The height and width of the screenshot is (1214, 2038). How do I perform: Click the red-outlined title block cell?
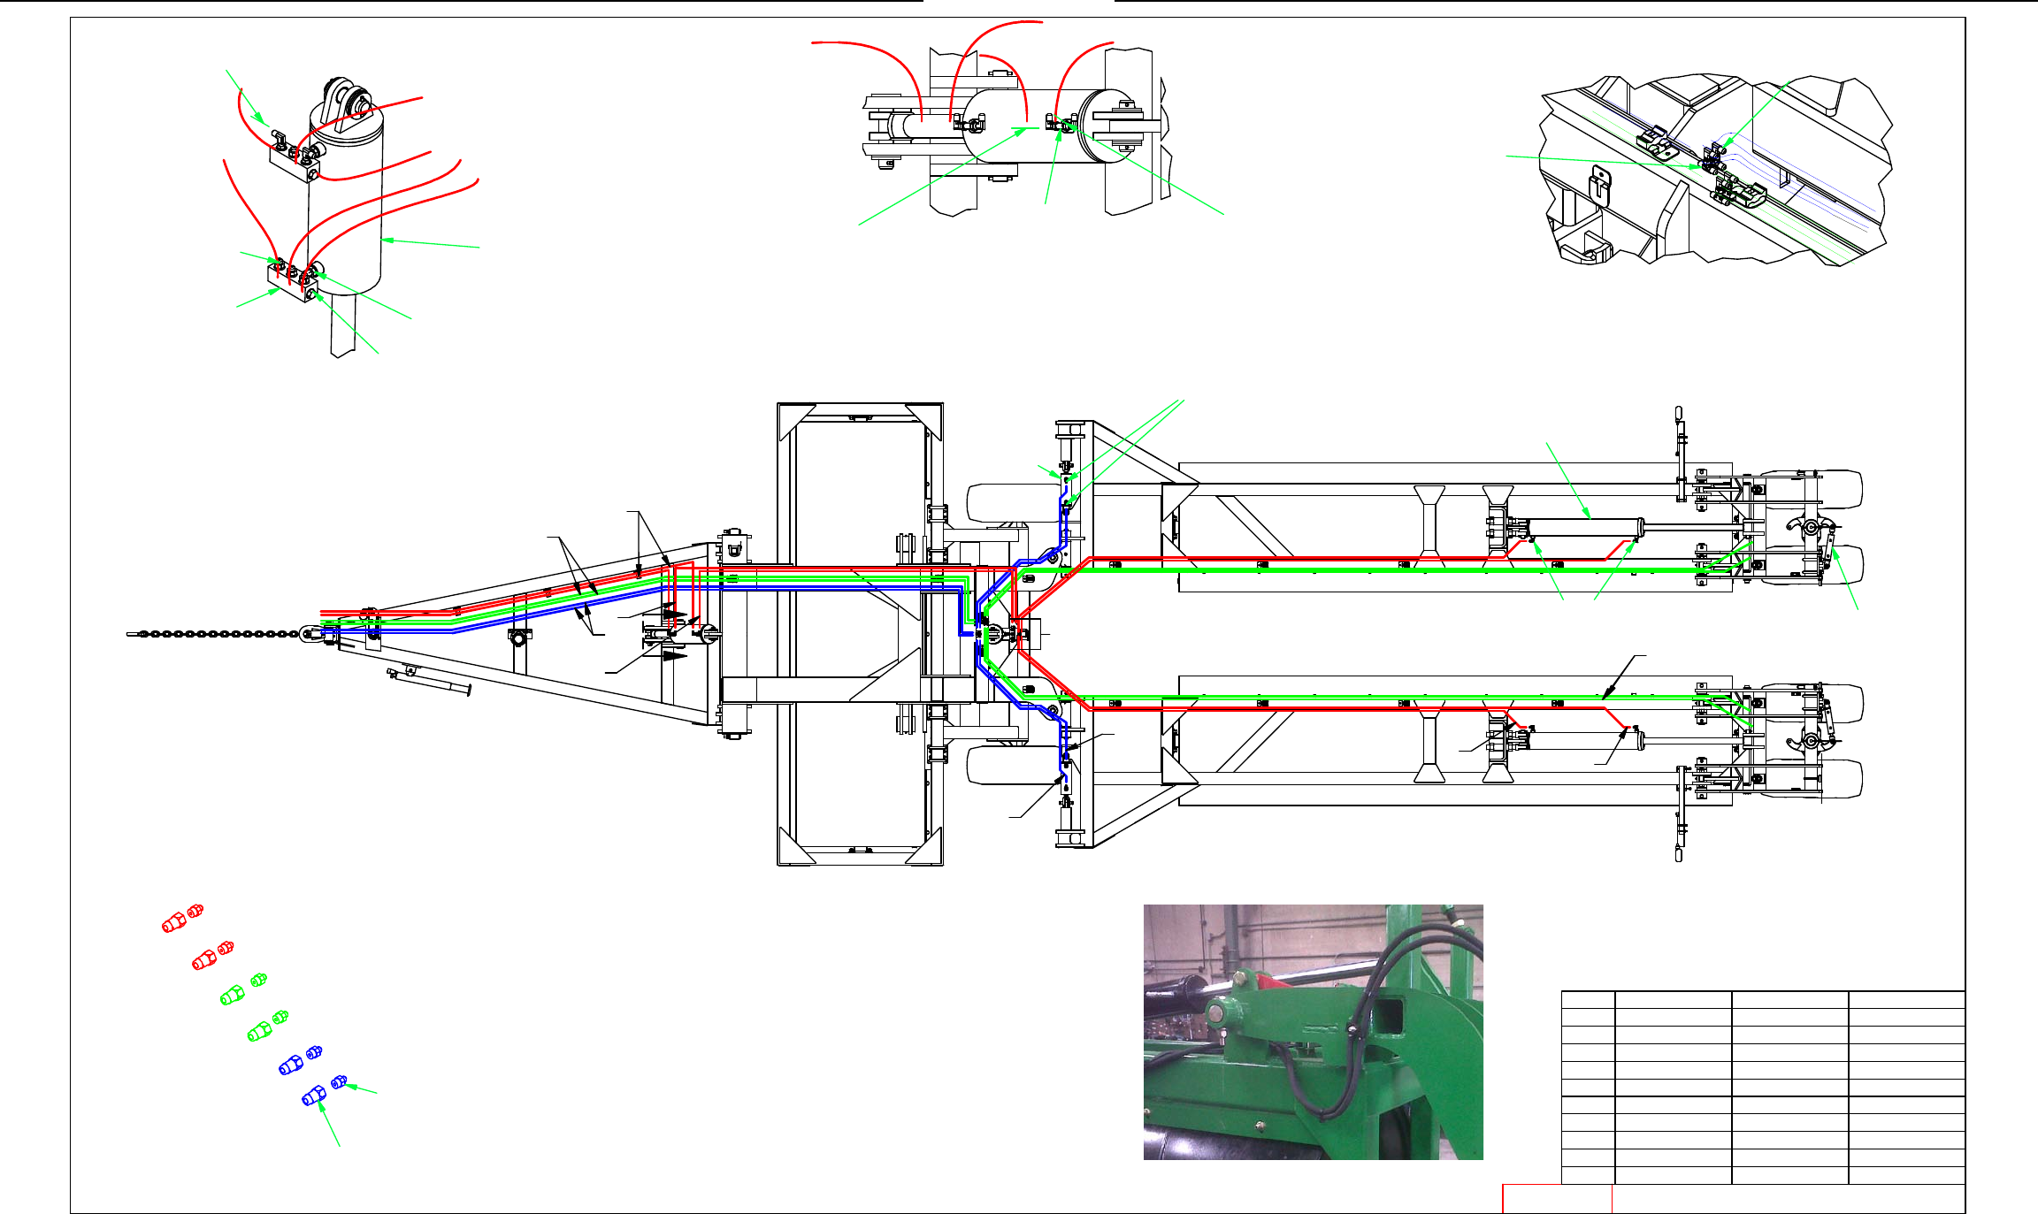(1557, 1199)
